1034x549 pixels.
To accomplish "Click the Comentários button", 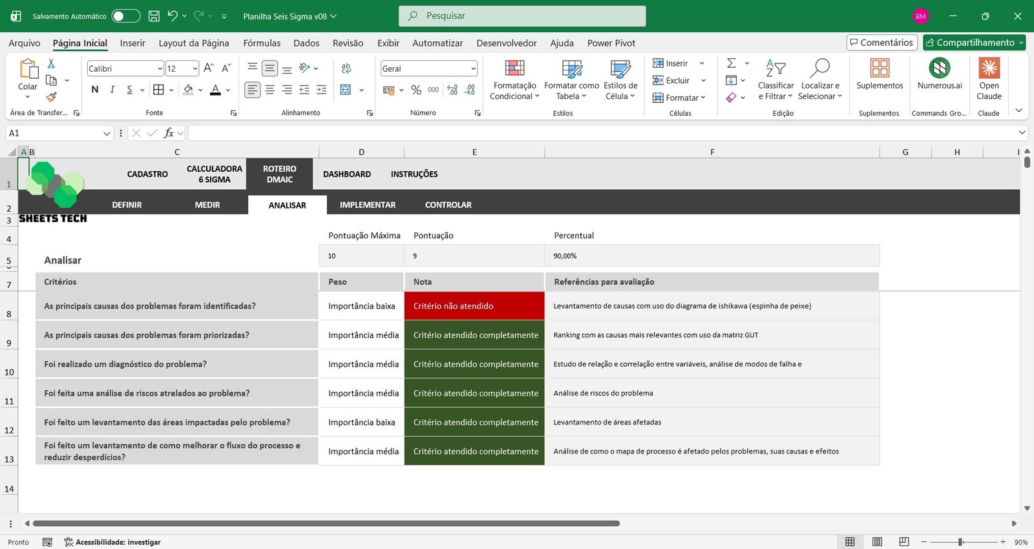I will 882,43.
